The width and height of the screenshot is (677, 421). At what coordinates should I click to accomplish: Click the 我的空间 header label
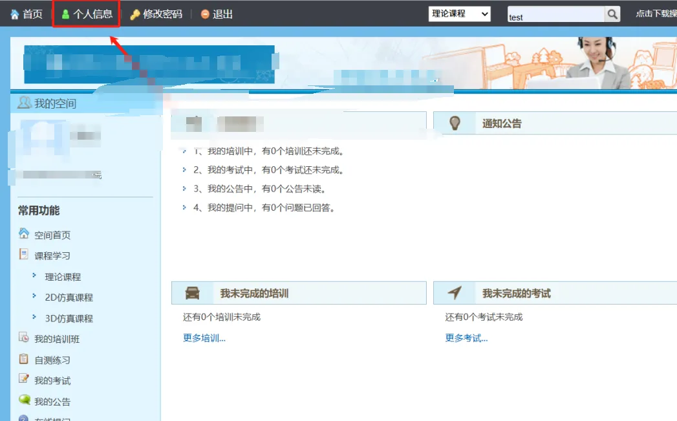click(x=55, y=103)
